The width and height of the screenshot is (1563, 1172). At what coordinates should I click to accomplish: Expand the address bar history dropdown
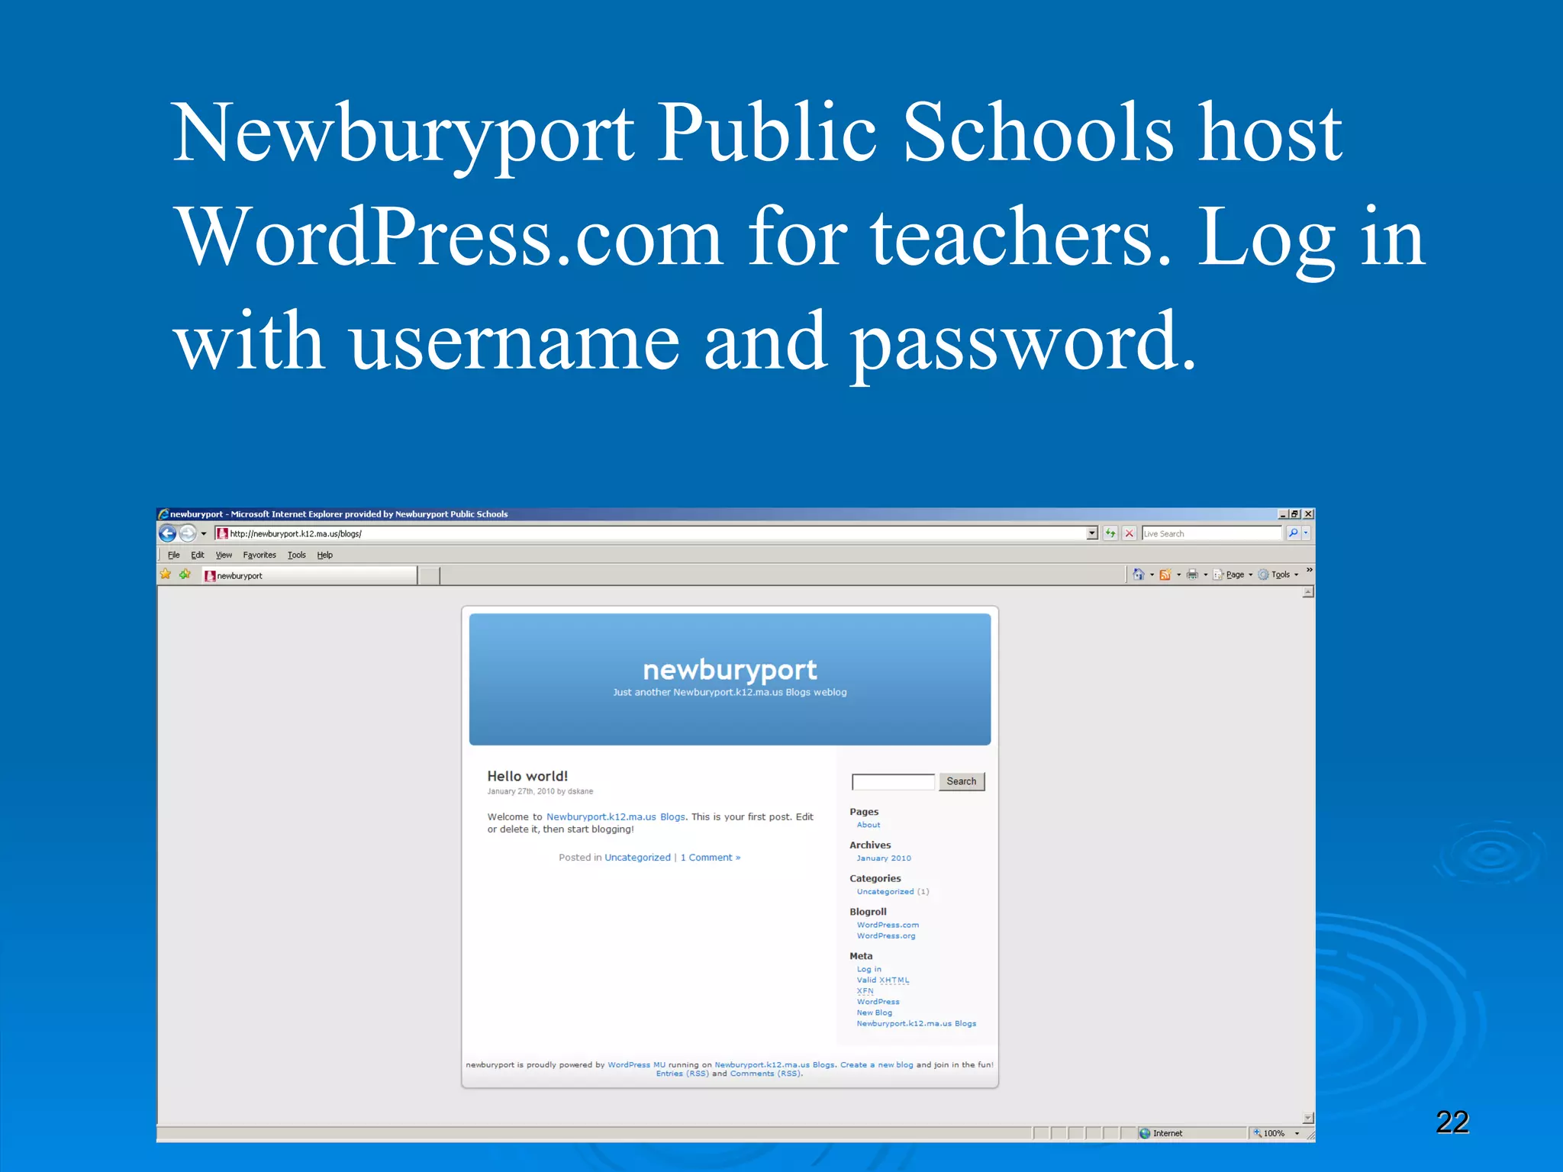point(1092,533)
